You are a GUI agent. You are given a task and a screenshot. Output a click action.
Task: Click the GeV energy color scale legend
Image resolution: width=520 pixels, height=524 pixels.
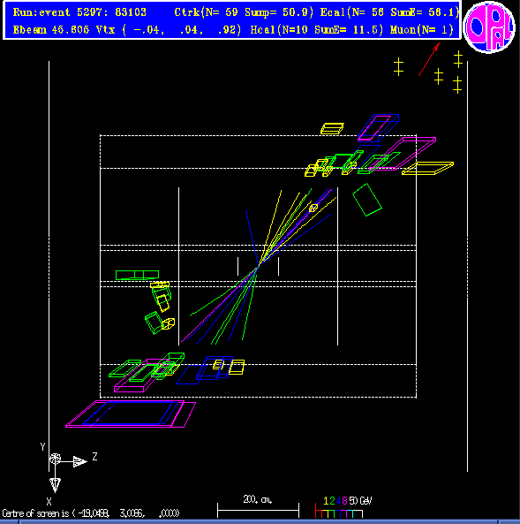pyautogui.click(x=343, y=507)
